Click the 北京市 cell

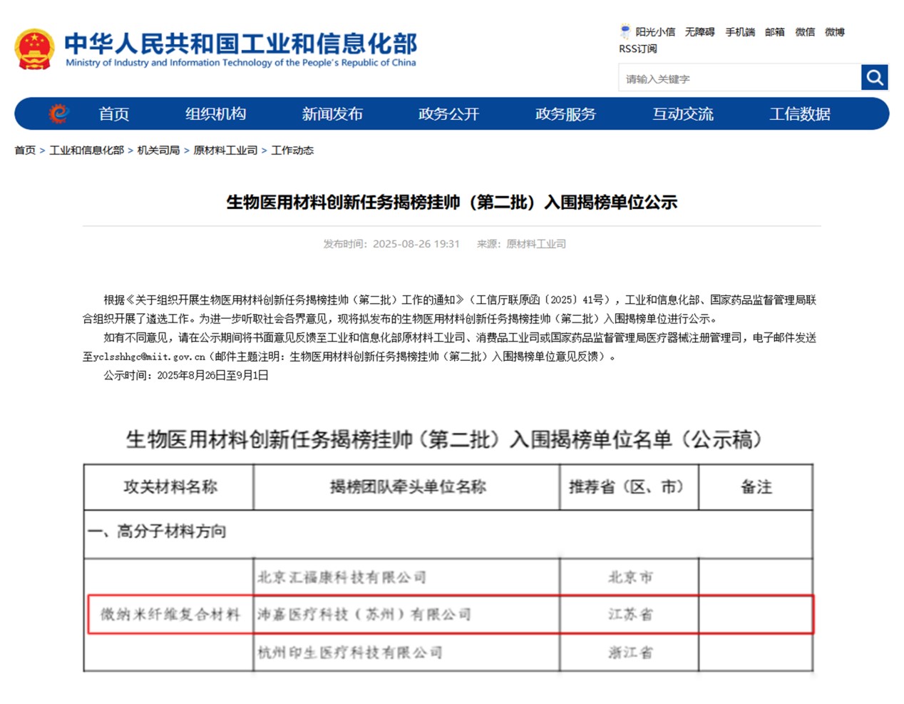click(630, 577)
